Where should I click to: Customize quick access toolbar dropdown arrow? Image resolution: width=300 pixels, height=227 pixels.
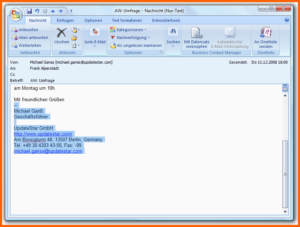[x=71, y=11]
